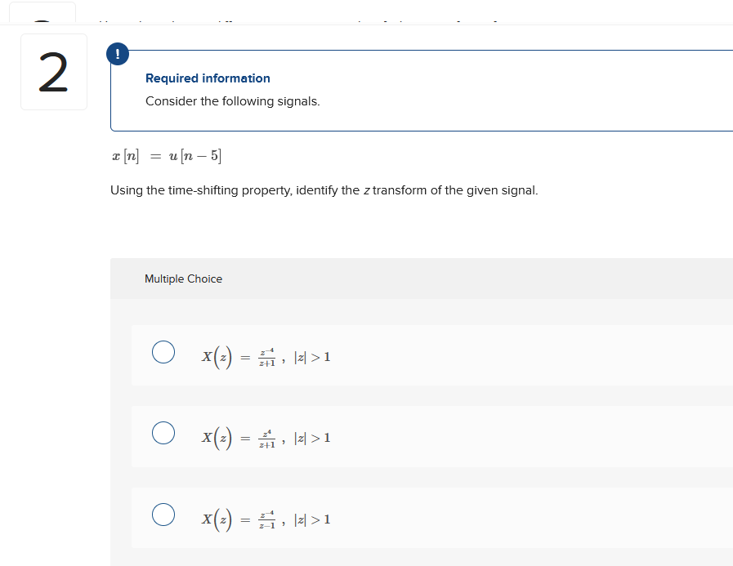Click the formula text z⁻⁴/(z+1) answer
Screen dimensions: 733x566
pos(266,357)
